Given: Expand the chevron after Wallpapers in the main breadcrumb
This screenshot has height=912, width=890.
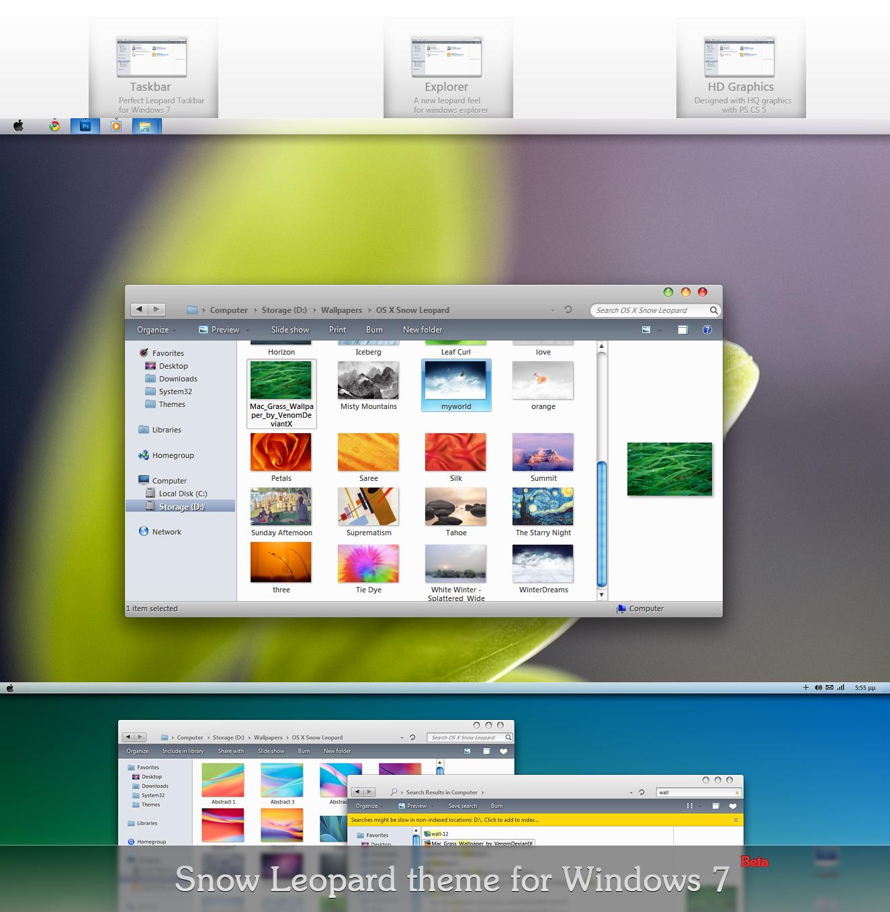Looking at the screenshot, I should click(x=369, y=310).
